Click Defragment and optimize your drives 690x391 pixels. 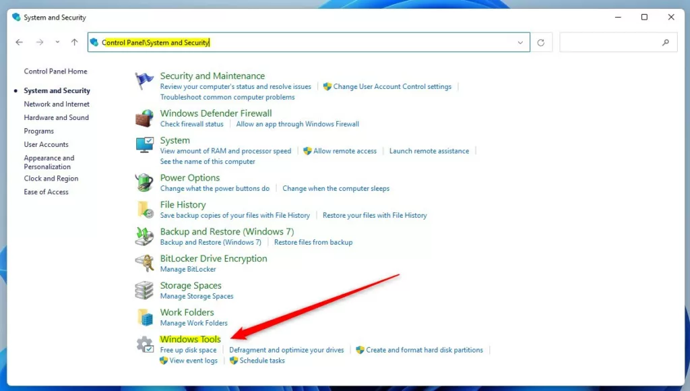(x=286, y=350)
